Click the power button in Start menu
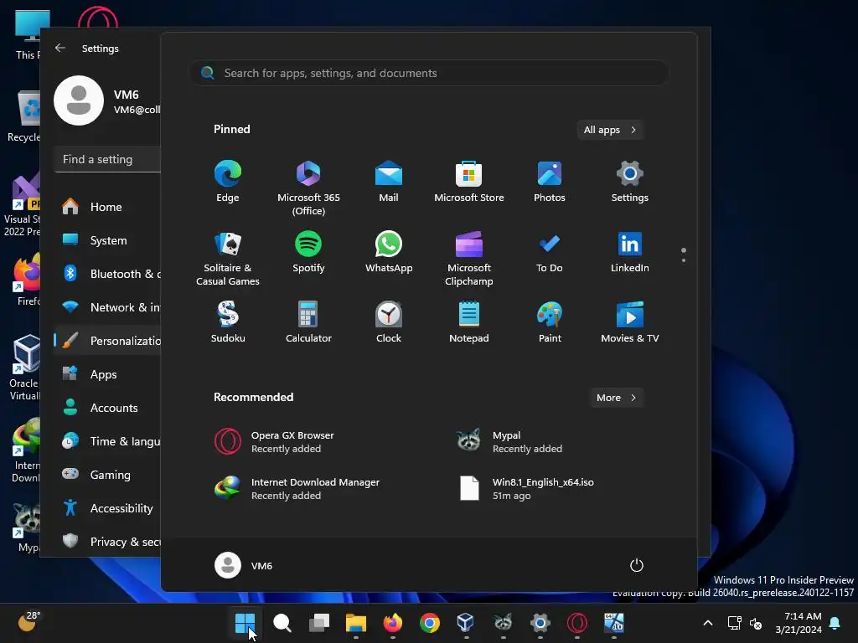Screen dimensions: 858x643 pos(637,565)
